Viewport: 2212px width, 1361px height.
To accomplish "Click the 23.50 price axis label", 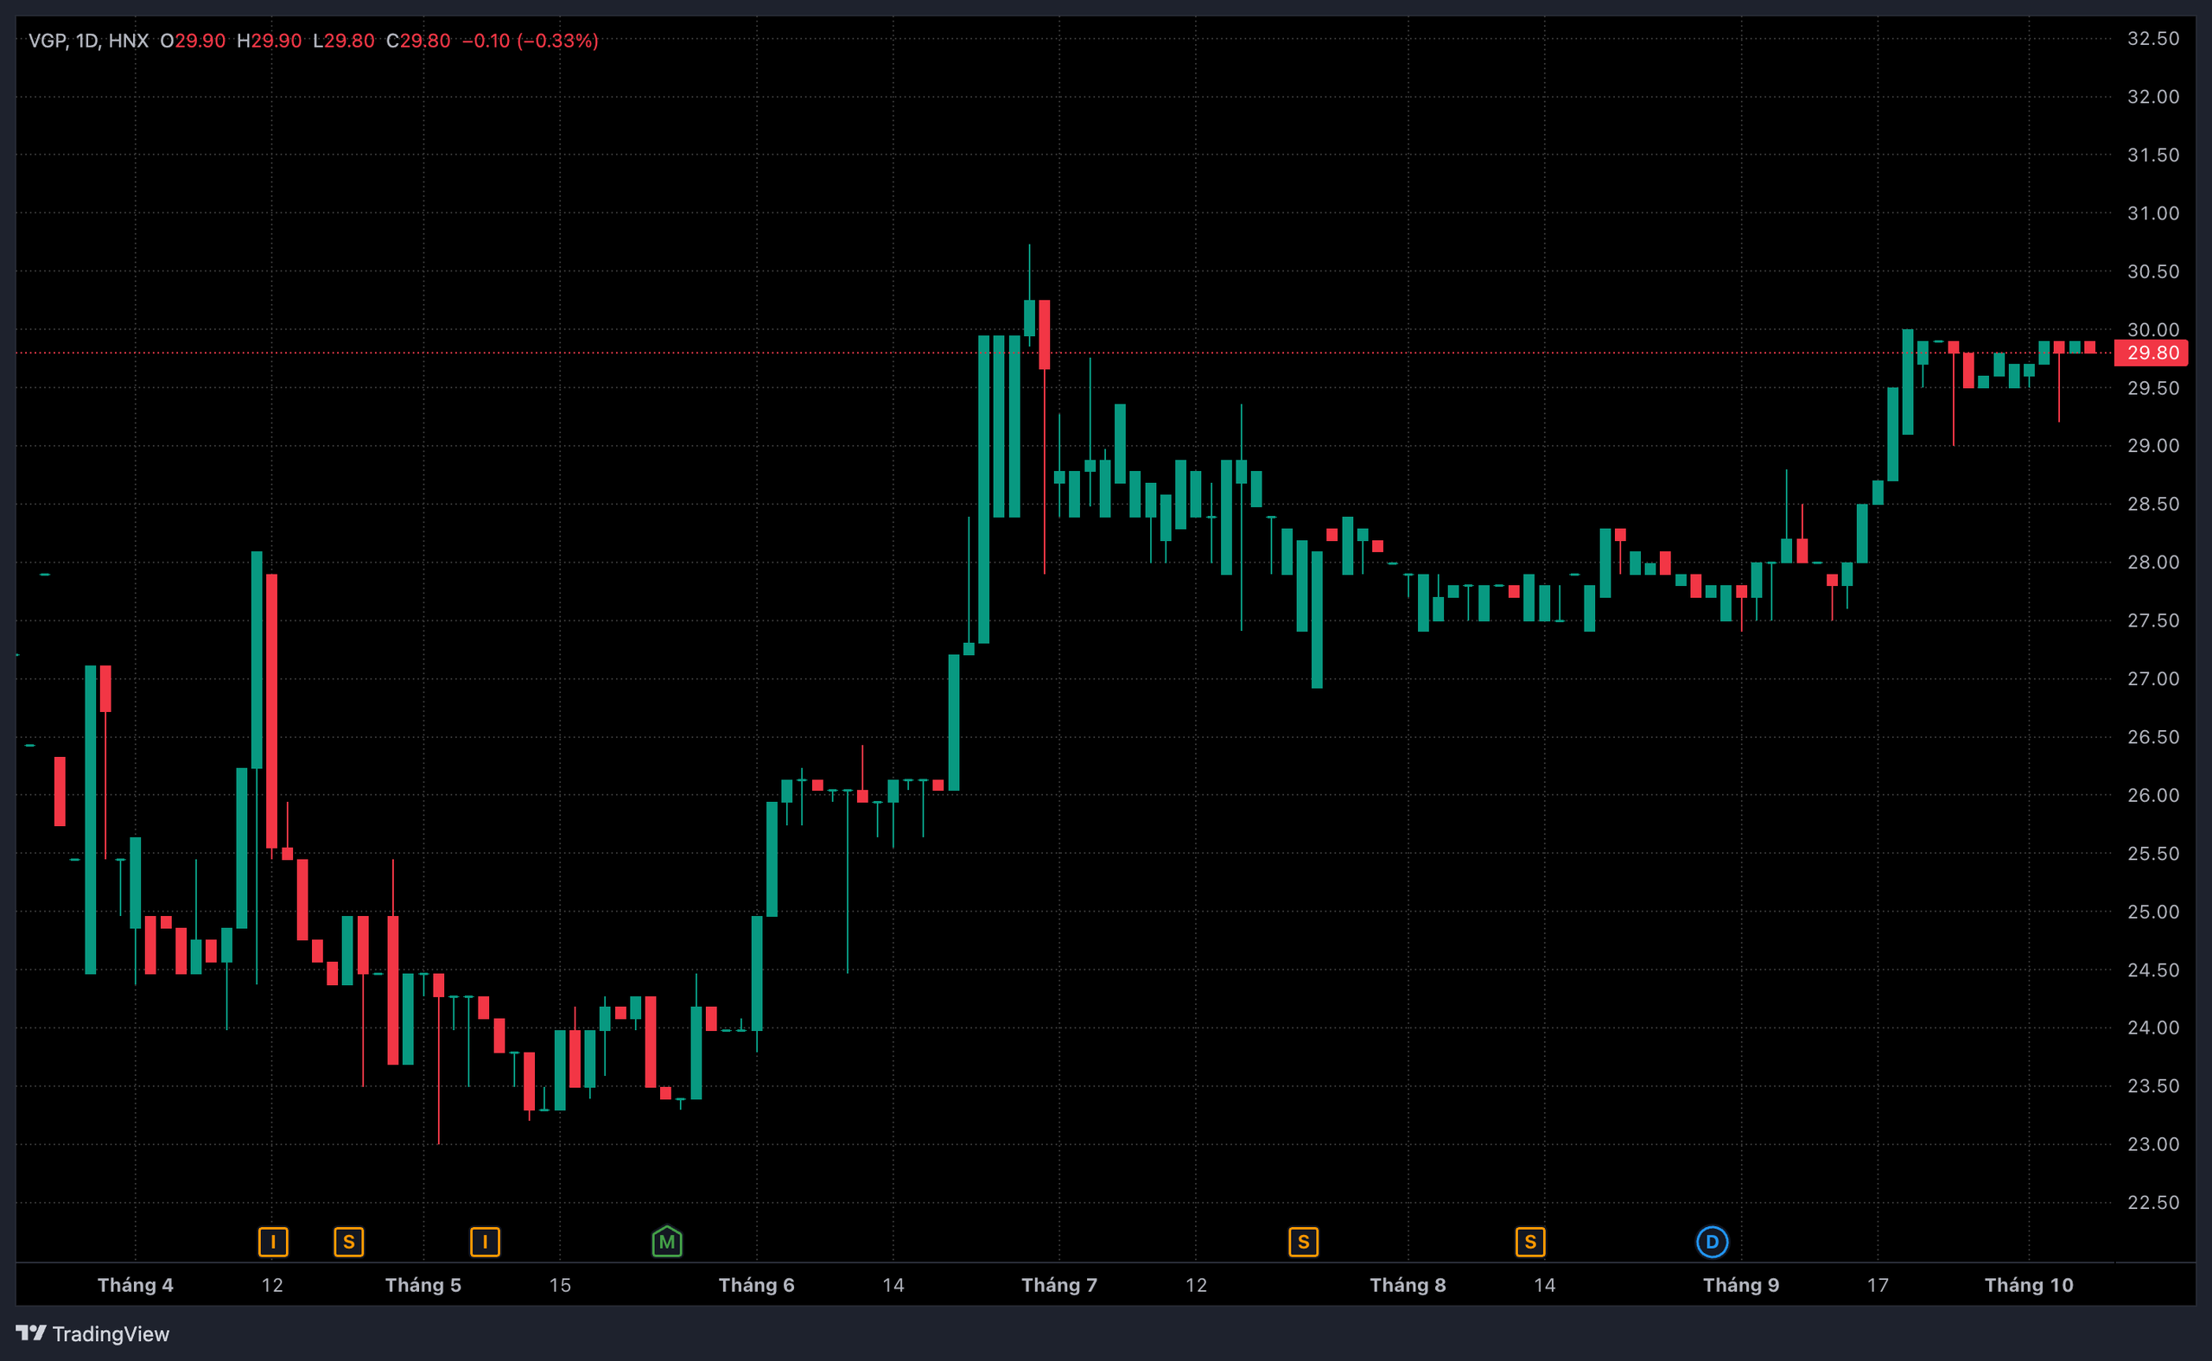I will [2152, 1085].
